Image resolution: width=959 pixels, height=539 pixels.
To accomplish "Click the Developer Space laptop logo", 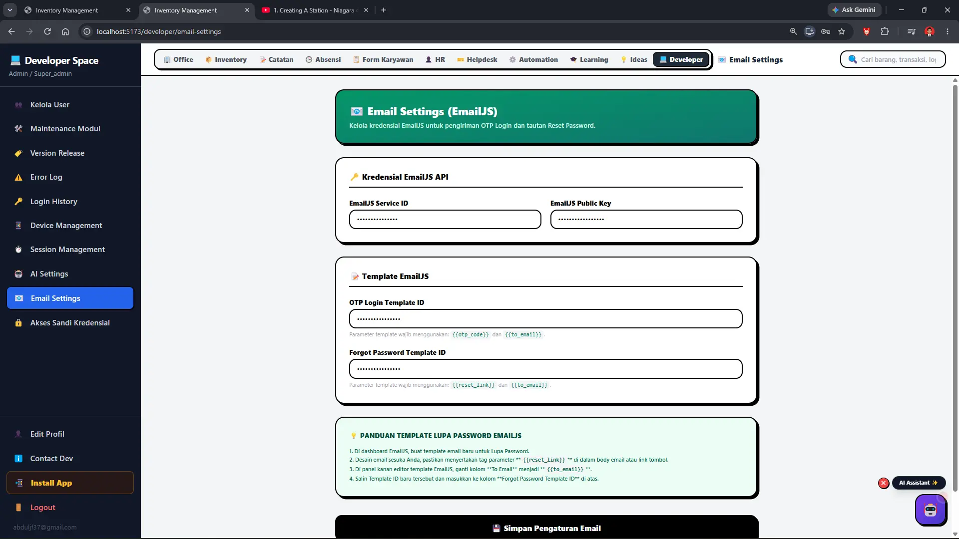I will click(15, 60).
